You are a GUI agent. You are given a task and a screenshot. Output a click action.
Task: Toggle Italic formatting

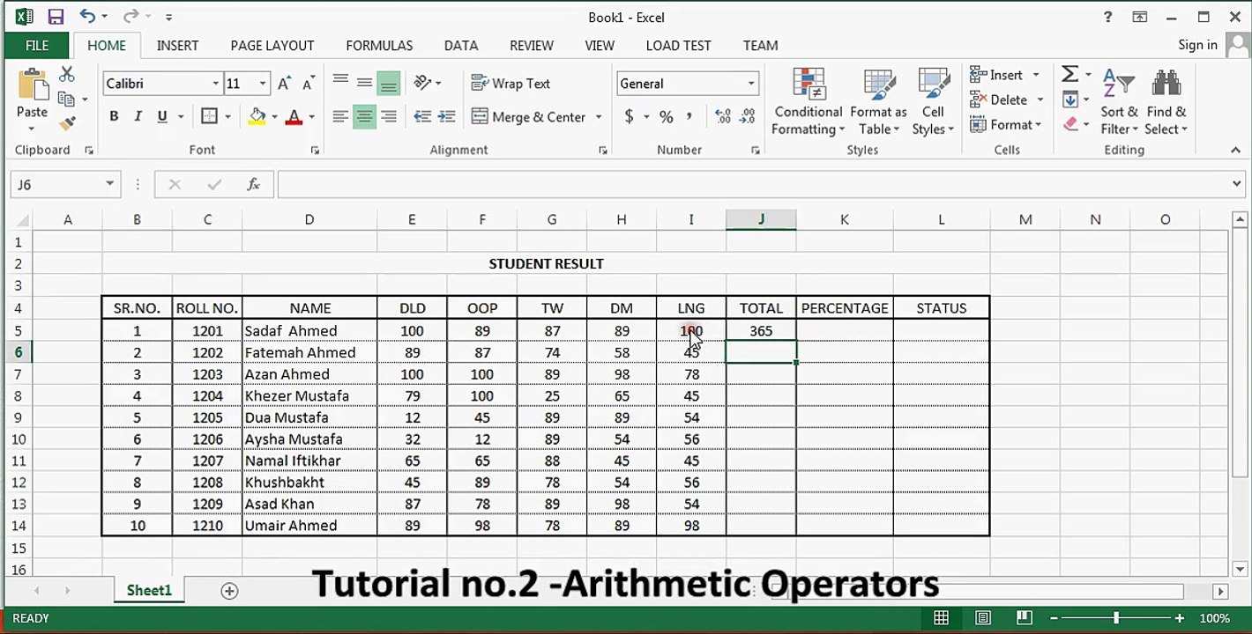pyautogui.click(x=138, y=116)
